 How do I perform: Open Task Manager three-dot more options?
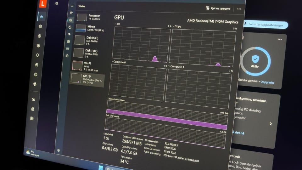point(239,9)
